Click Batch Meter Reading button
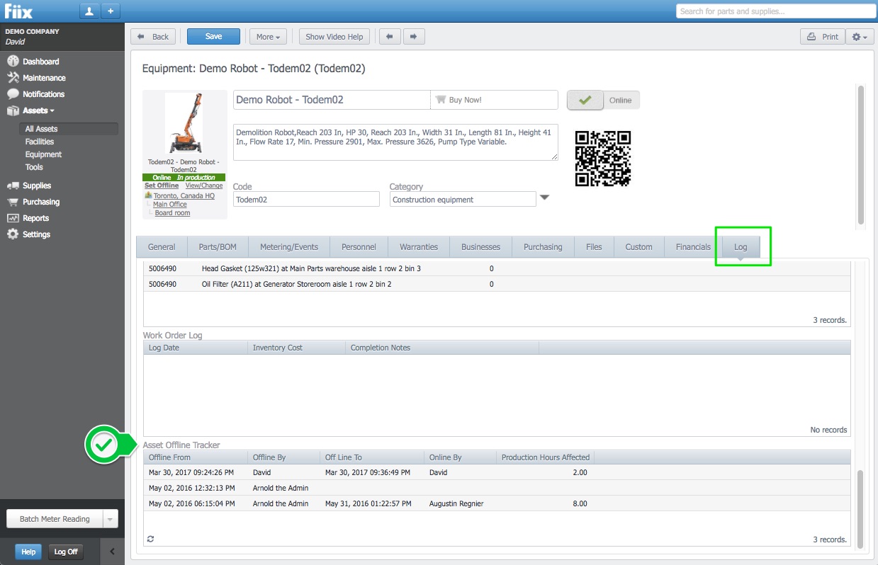 [x=55, y=519]
